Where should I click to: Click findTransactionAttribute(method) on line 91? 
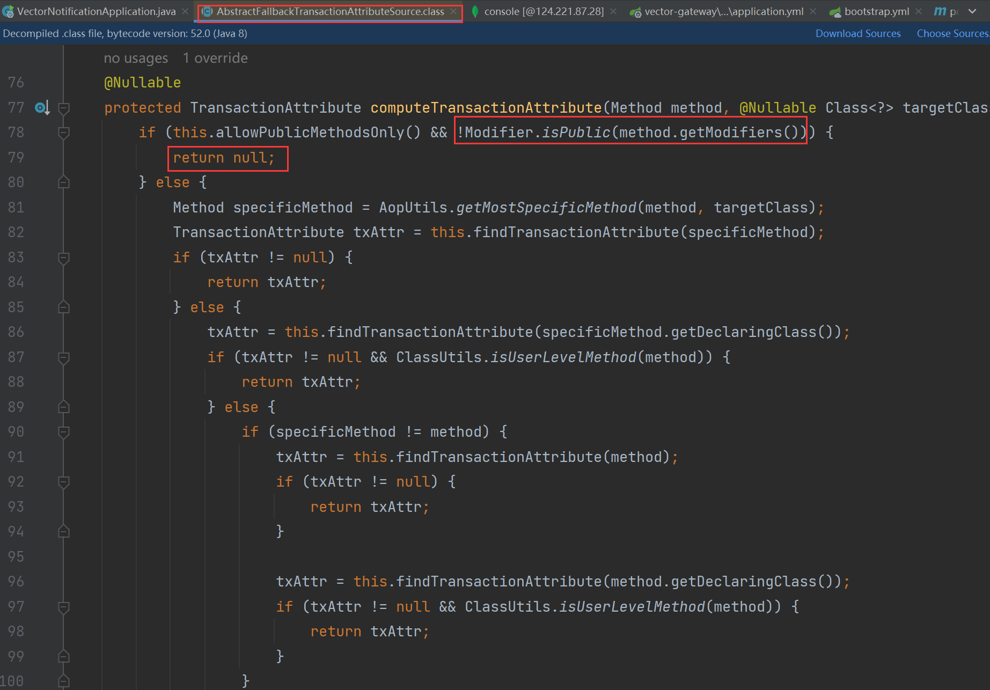(x=533, y=457)
